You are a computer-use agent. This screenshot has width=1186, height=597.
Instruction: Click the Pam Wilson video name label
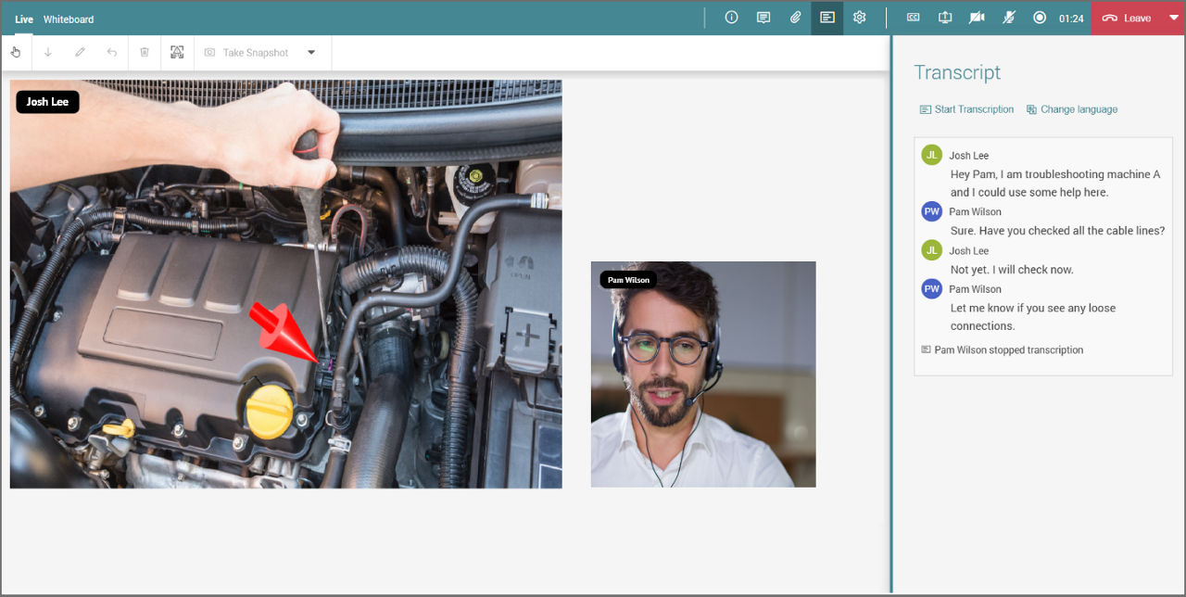pos(628,280)
